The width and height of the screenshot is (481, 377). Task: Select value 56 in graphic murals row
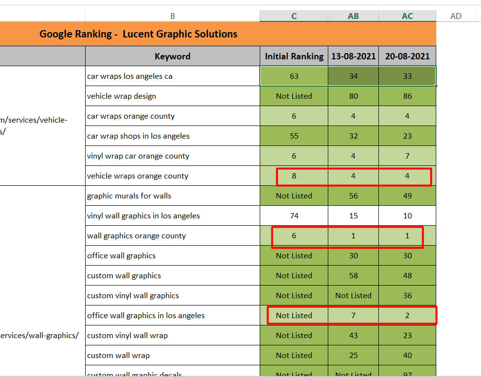(354, 196)
